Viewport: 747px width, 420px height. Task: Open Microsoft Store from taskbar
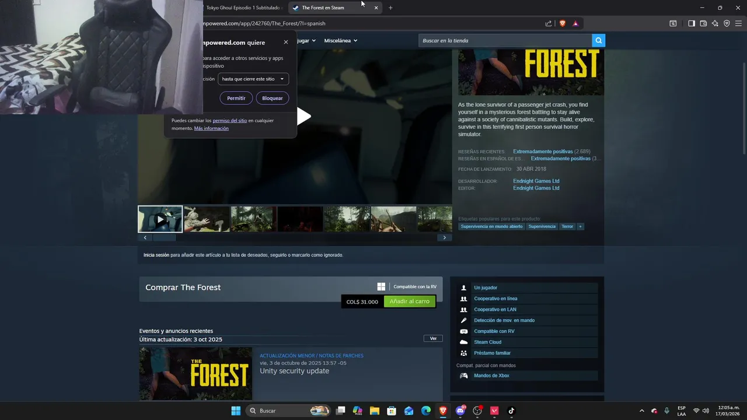pos(392,411)
